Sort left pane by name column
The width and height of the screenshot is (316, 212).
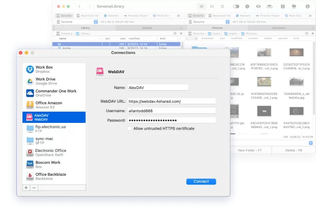[78, 38]
